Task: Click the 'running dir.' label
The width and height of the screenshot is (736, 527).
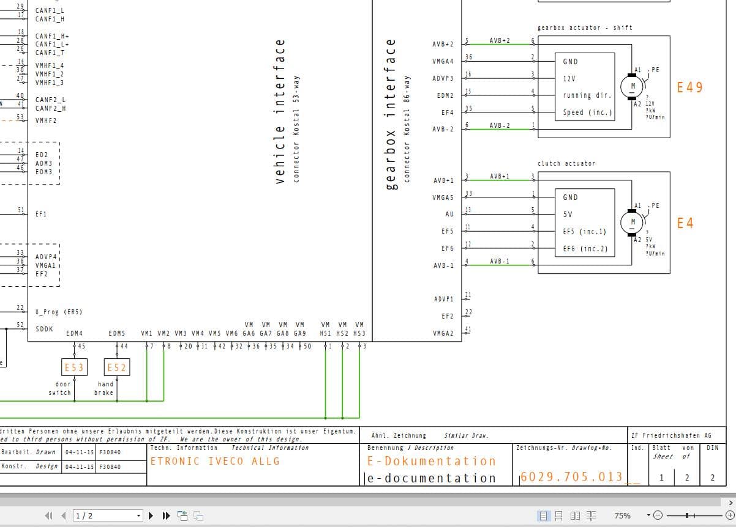Action: [587, 95]
